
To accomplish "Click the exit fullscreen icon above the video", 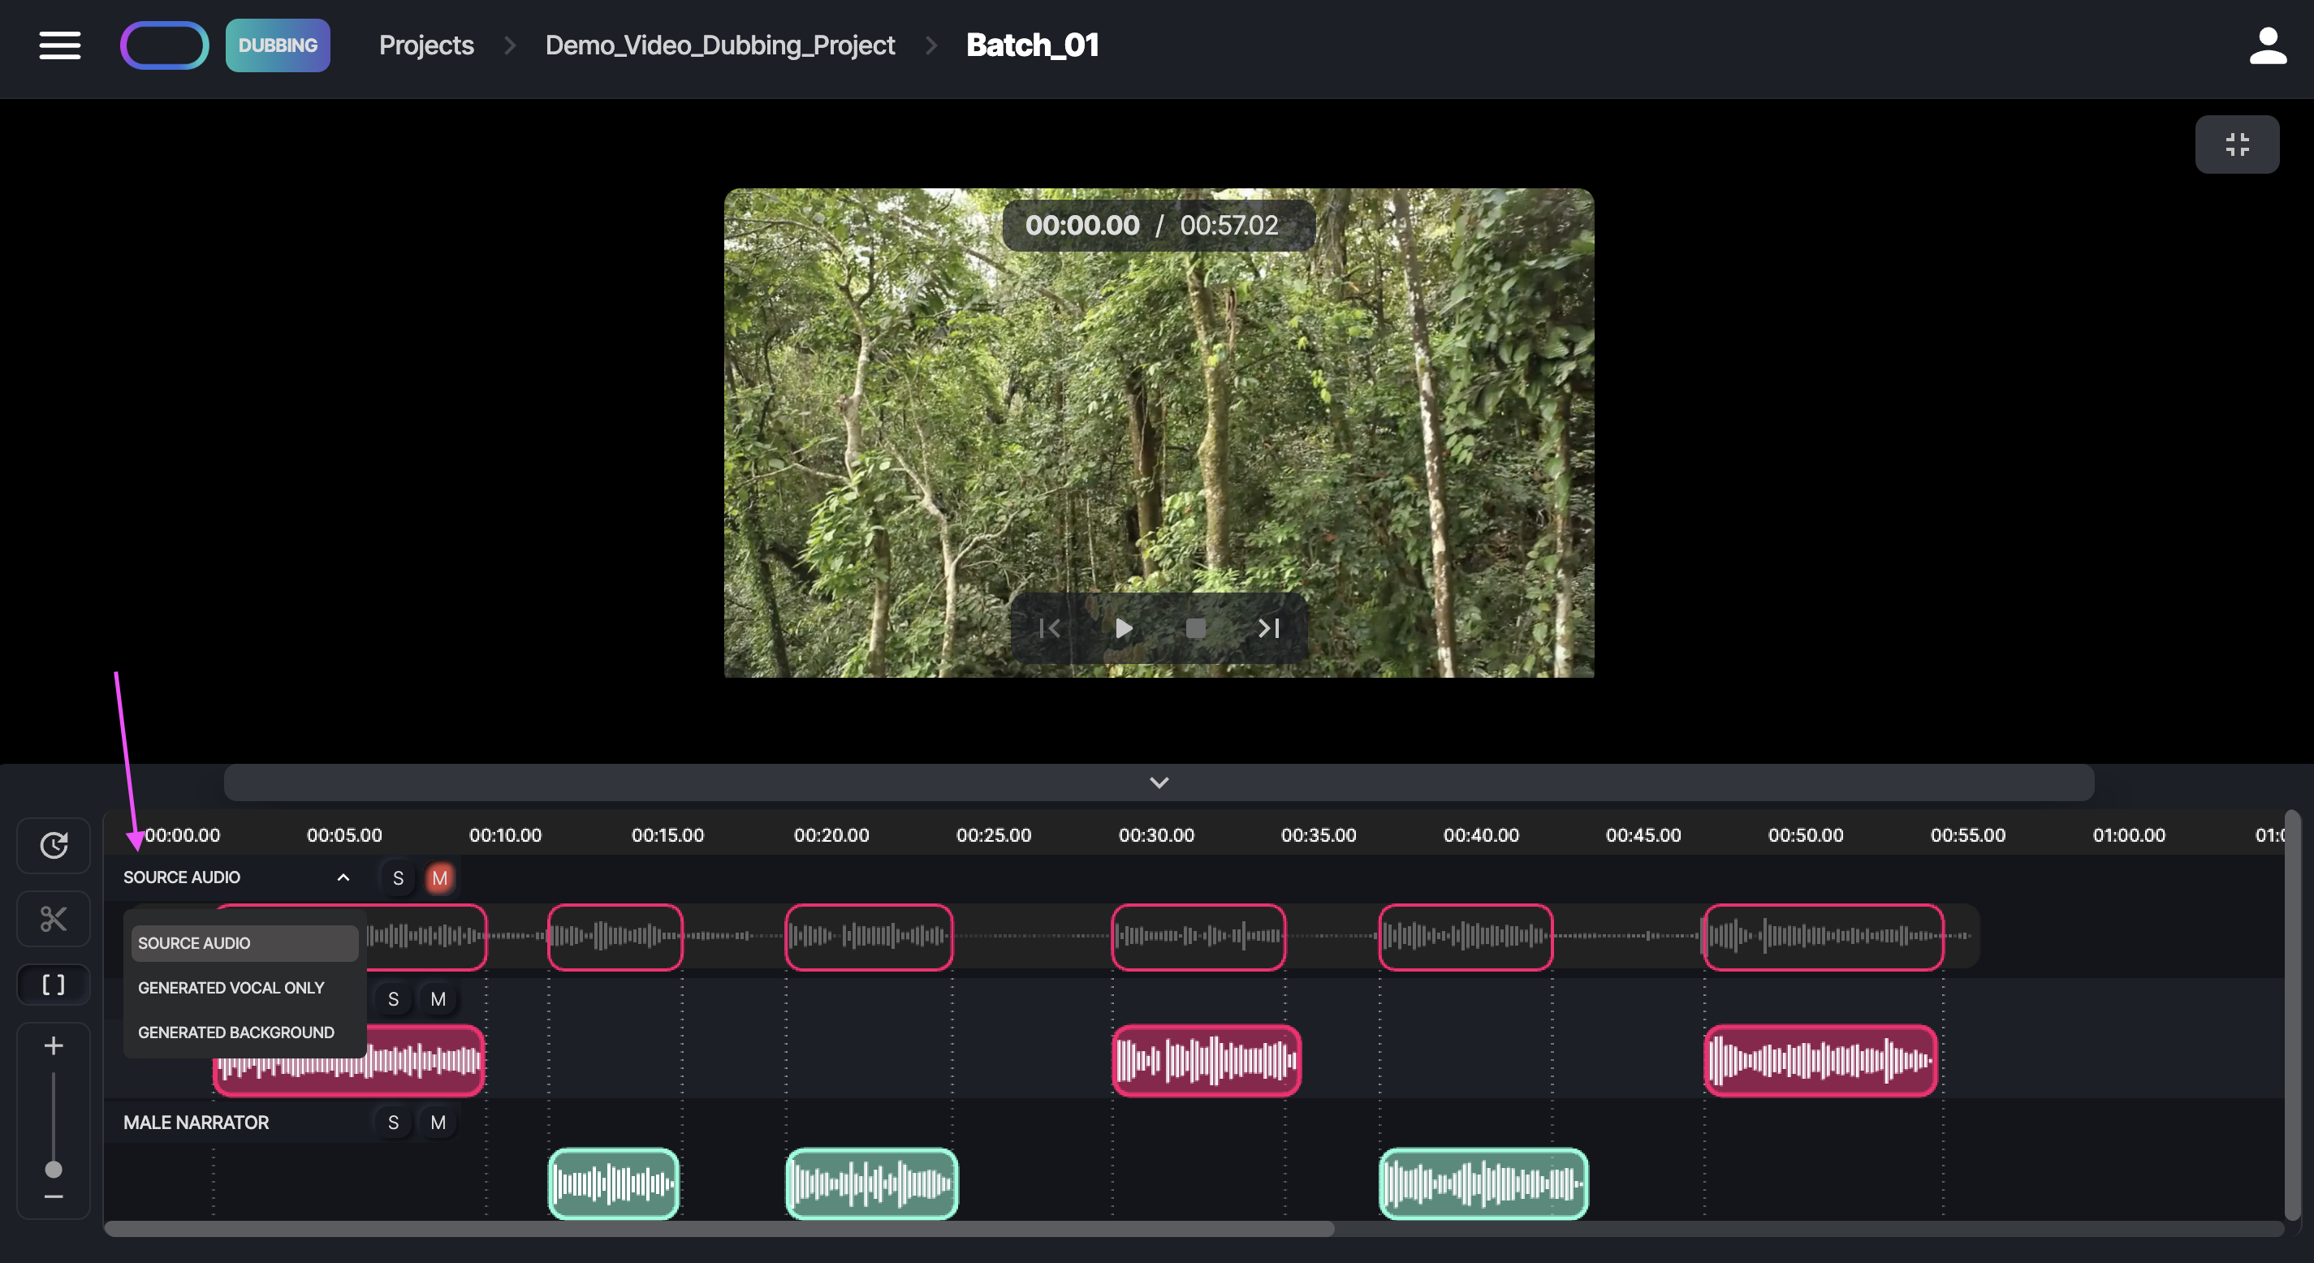I will pyautogui.click(x=2237, y=144).
